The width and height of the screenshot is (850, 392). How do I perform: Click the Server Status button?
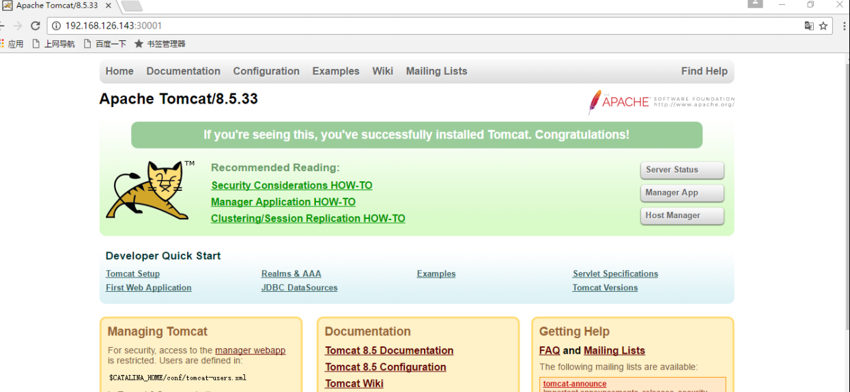681,170
